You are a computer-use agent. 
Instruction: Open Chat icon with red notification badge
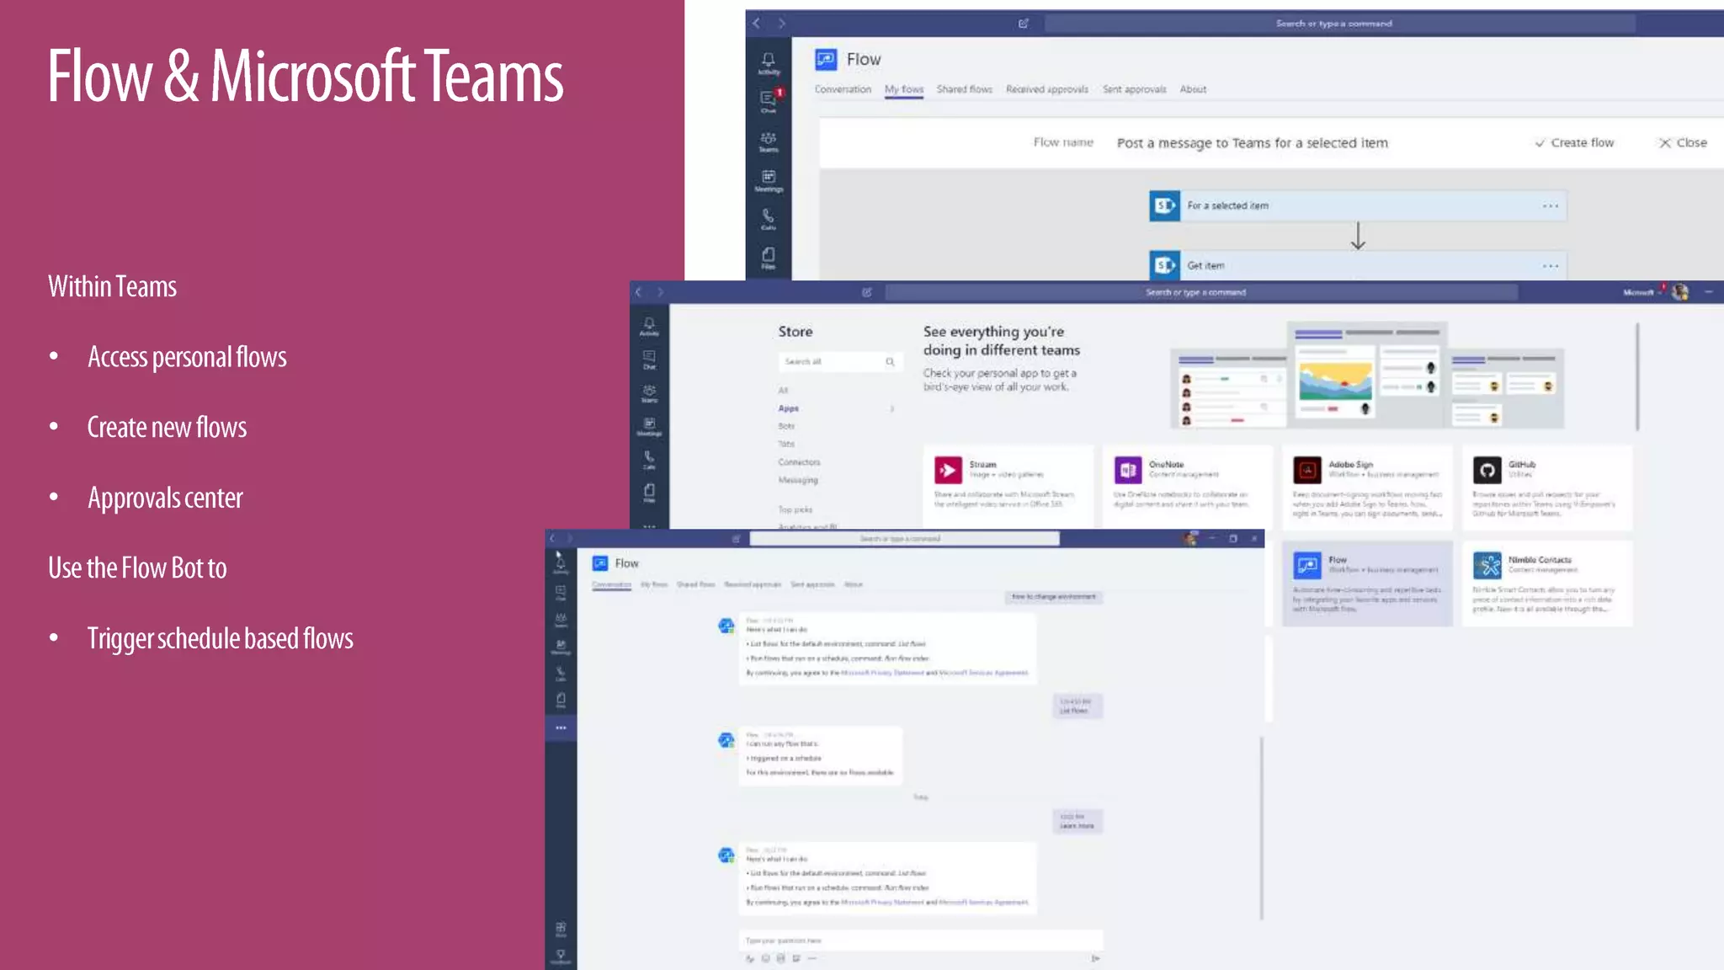769,99
